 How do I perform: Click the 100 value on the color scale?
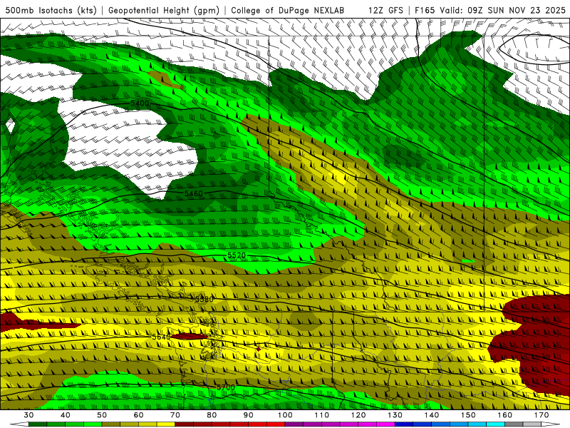pyautogui.click(x=286, y=415)
